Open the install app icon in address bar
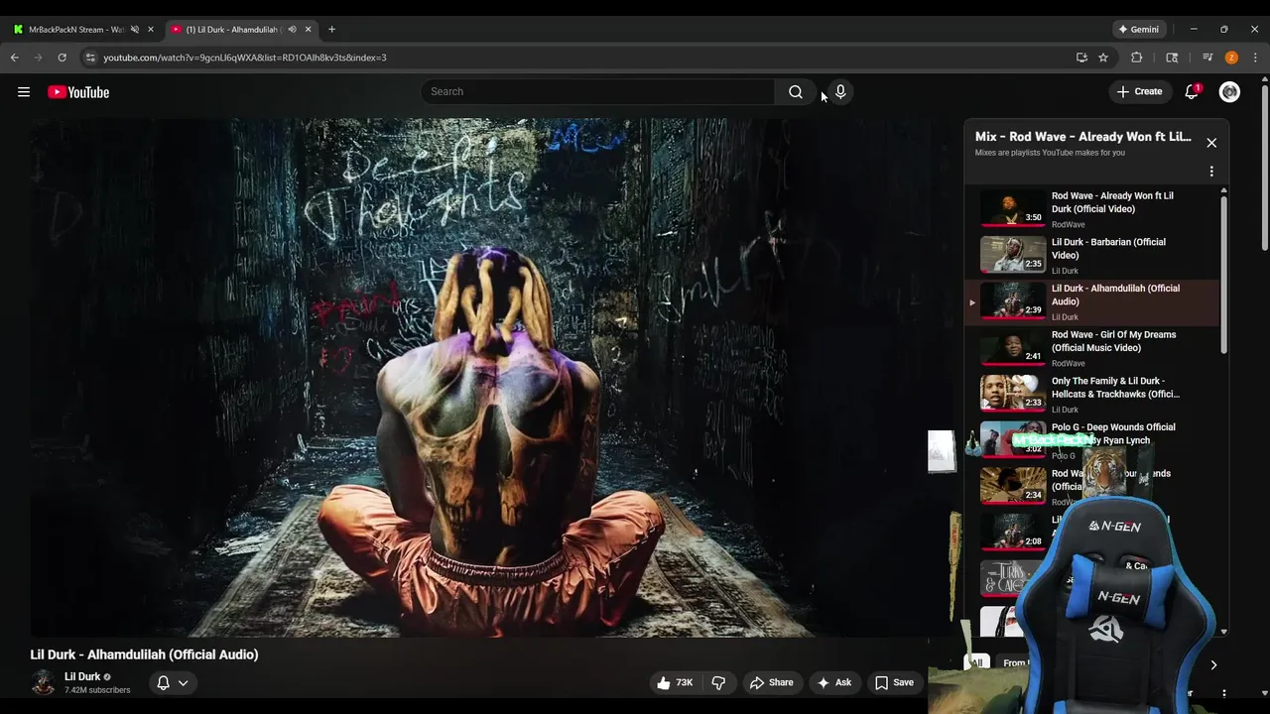The height and width of the screenshot is (714, 1270). coord(1081,58)
